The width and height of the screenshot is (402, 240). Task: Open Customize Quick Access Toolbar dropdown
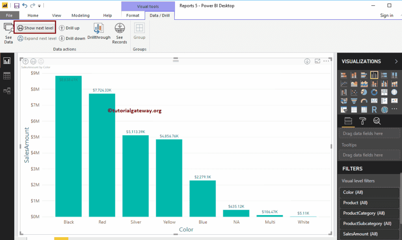(x=39, y=6)
